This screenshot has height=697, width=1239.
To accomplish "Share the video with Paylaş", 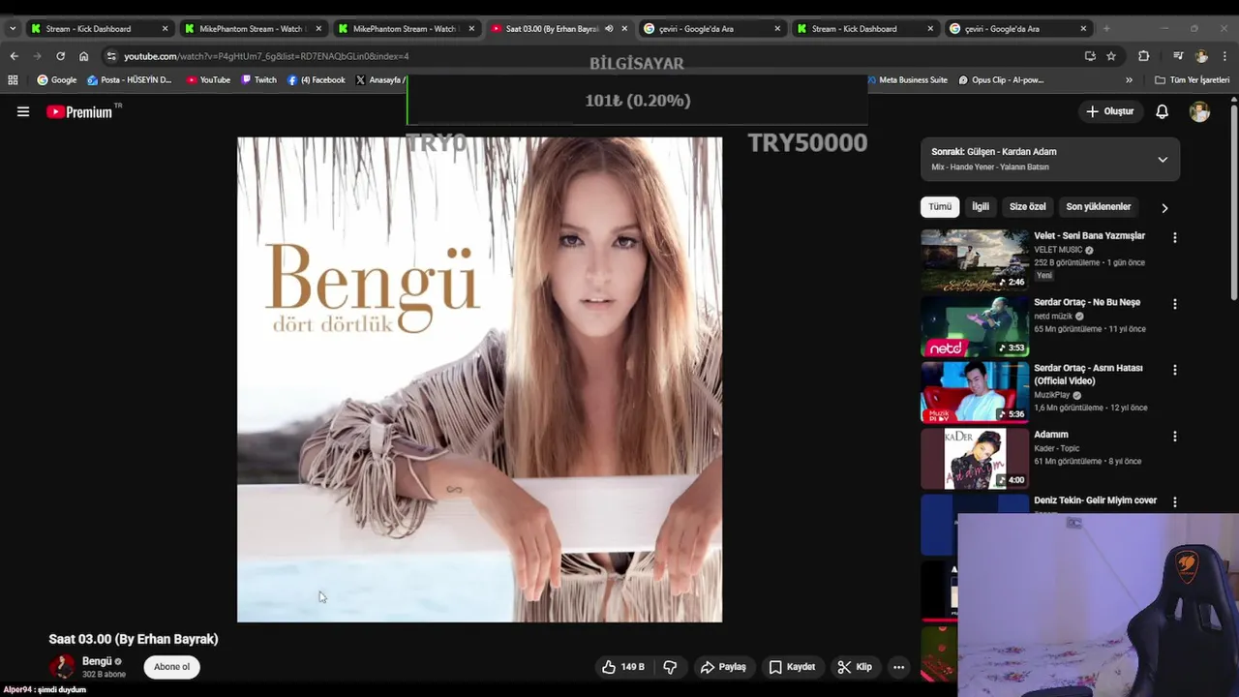I will click(x=723, y=667).
